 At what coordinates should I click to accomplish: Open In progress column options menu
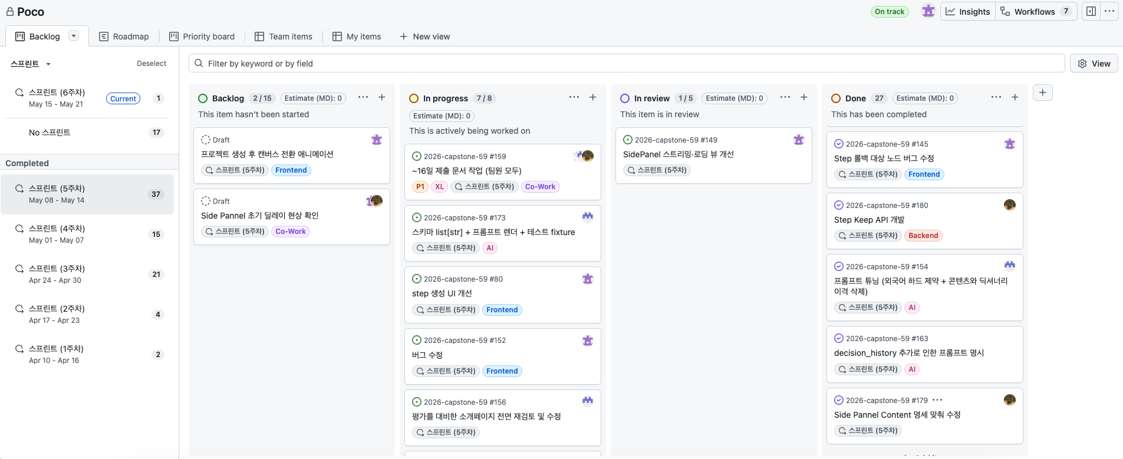(x=574, y=97)
